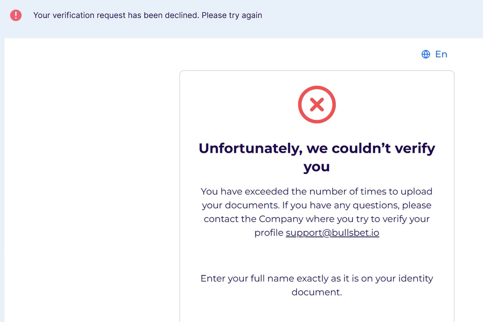This screenshot has width=483, height=322.
Task: Click the "contact the Company where" text line
Action: 317,219
